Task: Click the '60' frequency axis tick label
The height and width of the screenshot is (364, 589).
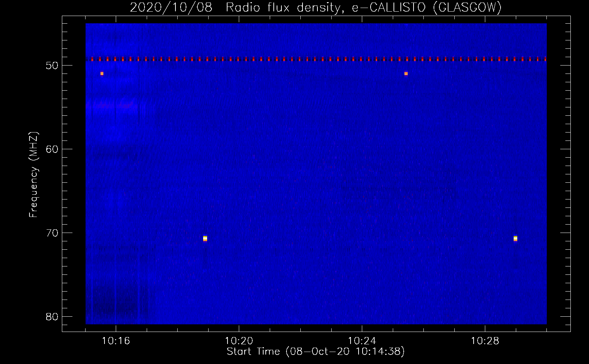Action: click(x=52, y=149)
